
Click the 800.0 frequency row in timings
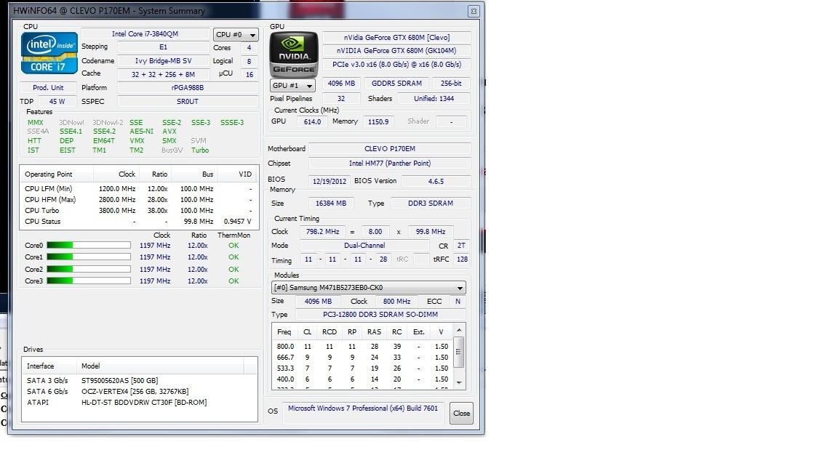(362, 347)
